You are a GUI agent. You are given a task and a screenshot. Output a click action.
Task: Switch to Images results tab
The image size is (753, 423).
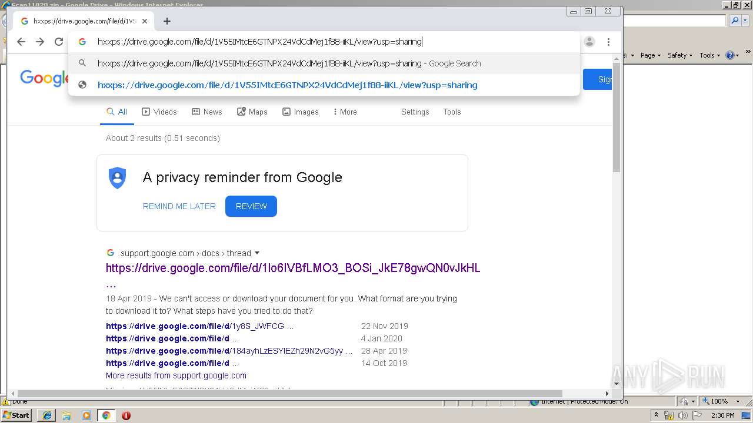(300, 112)
